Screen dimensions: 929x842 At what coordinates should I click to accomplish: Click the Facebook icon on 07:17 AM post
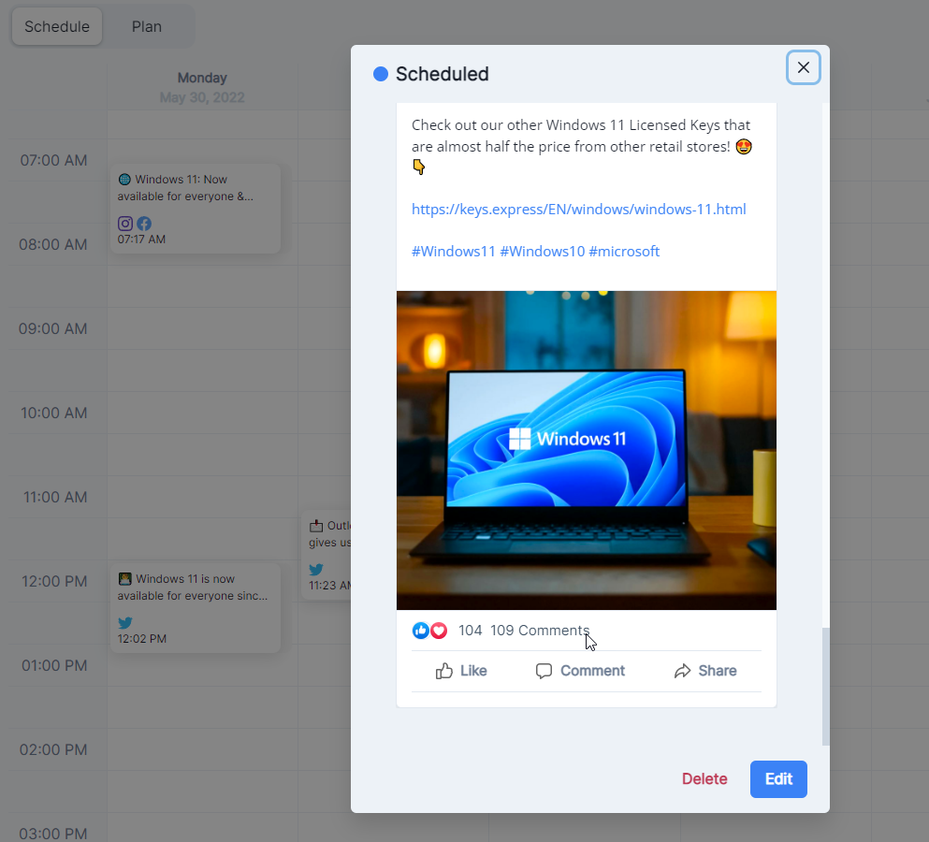pos(144,224)
